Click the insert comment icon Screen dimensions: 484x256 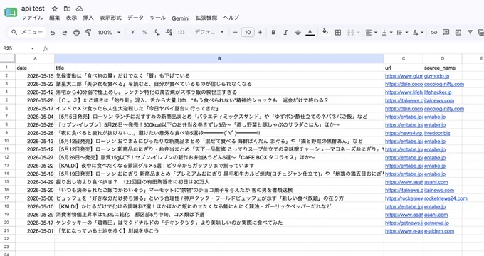[x=446, y=32]
